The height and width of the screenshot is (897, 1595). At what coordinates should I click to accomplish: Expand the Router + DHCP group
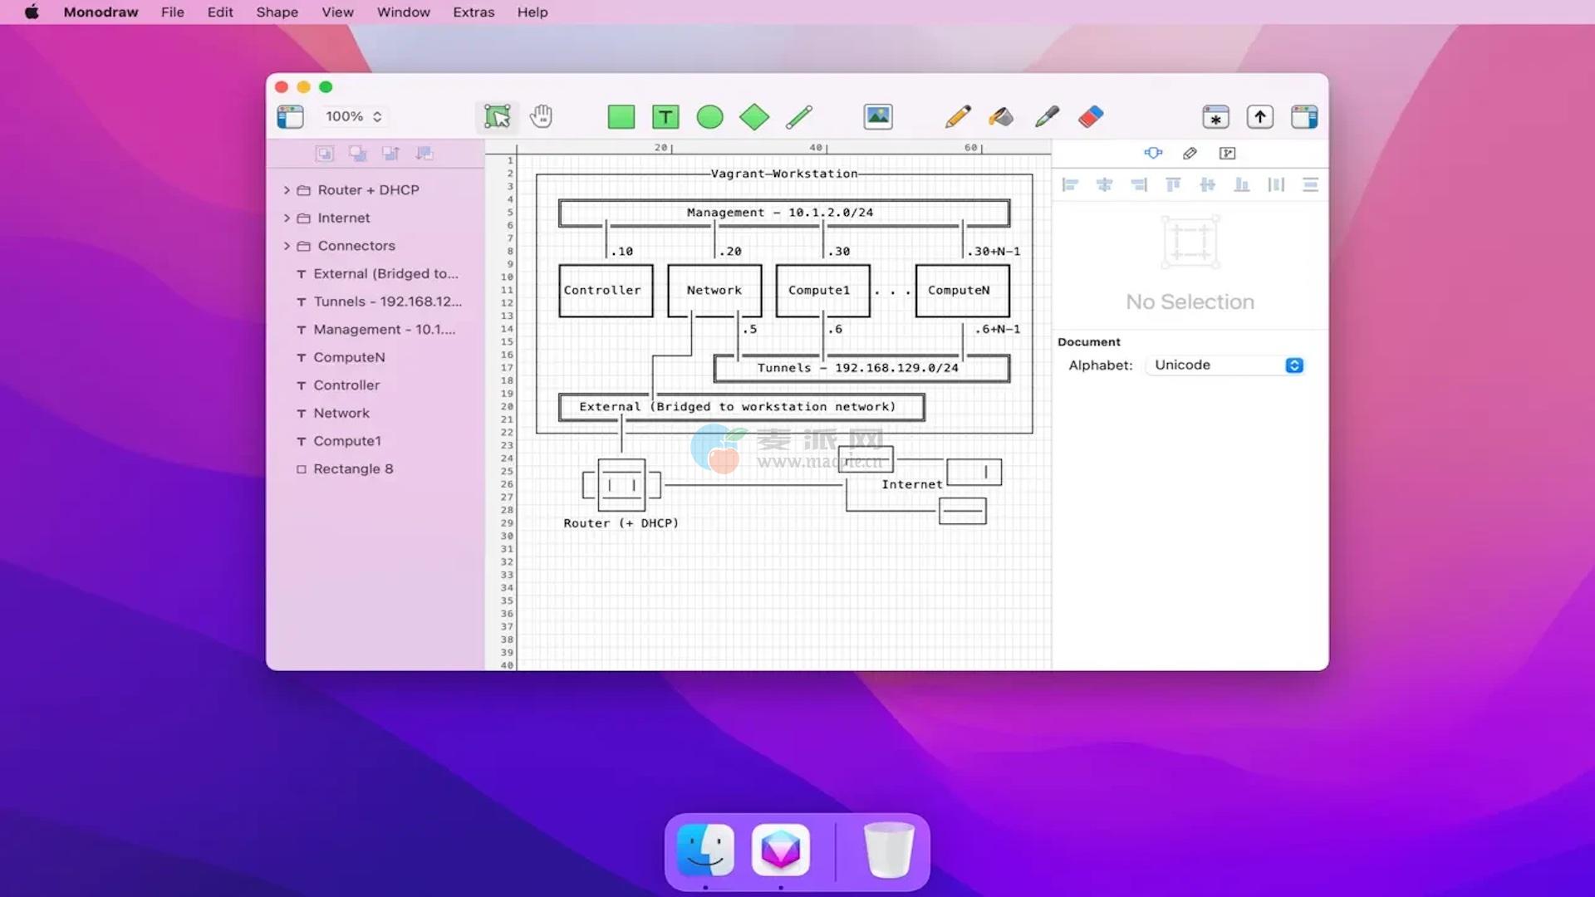(287, 190)
